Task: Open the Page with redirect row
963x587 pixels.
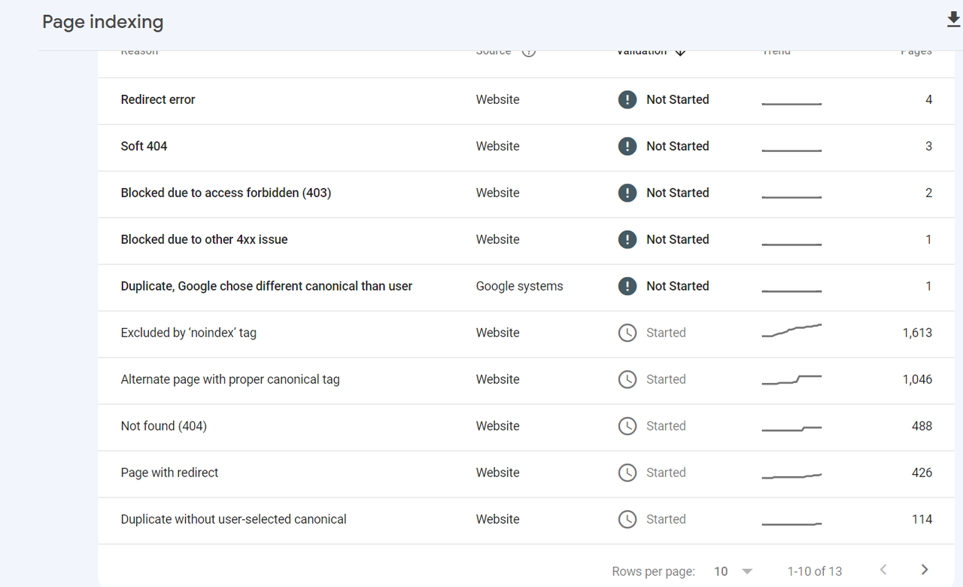Action: (169, 473)
